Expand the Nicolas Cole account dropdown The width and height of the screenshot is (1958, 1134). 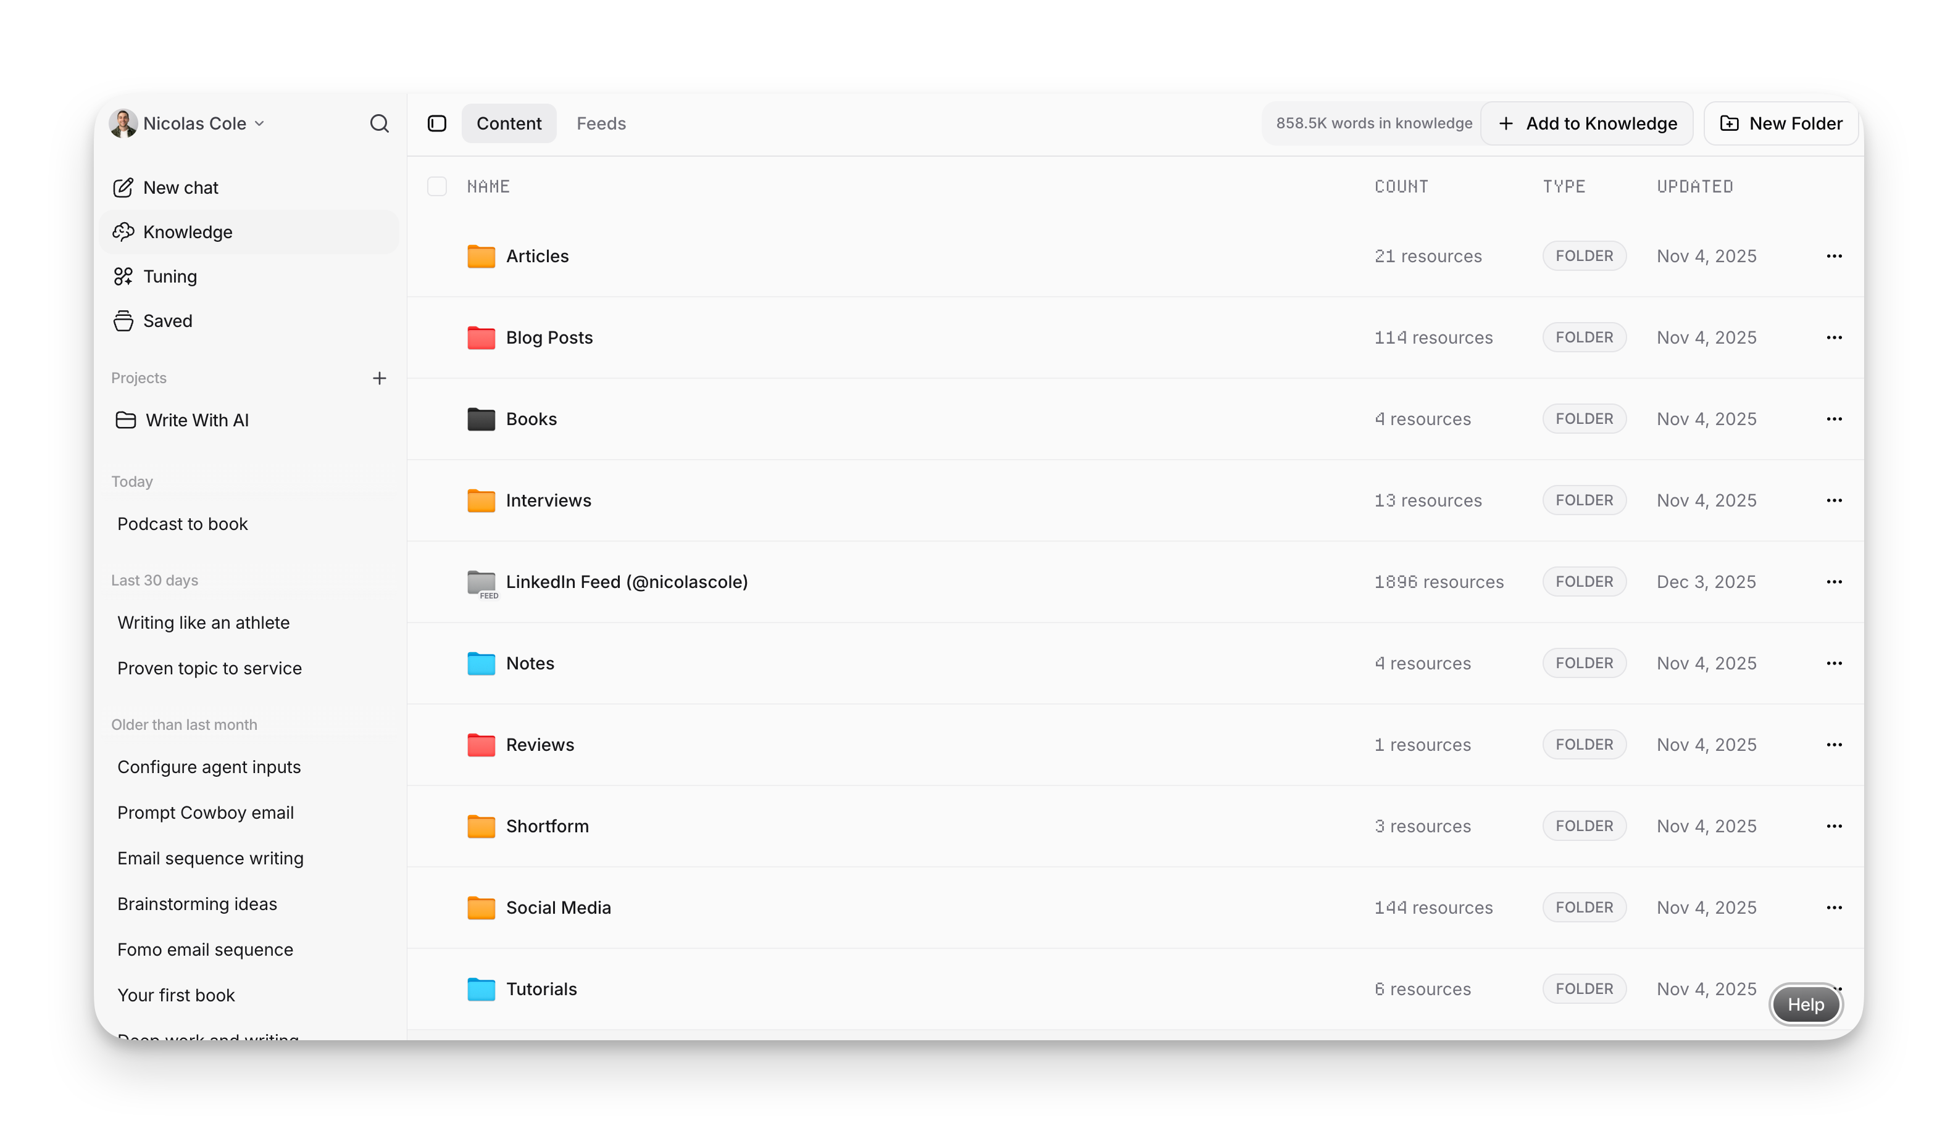187,123
